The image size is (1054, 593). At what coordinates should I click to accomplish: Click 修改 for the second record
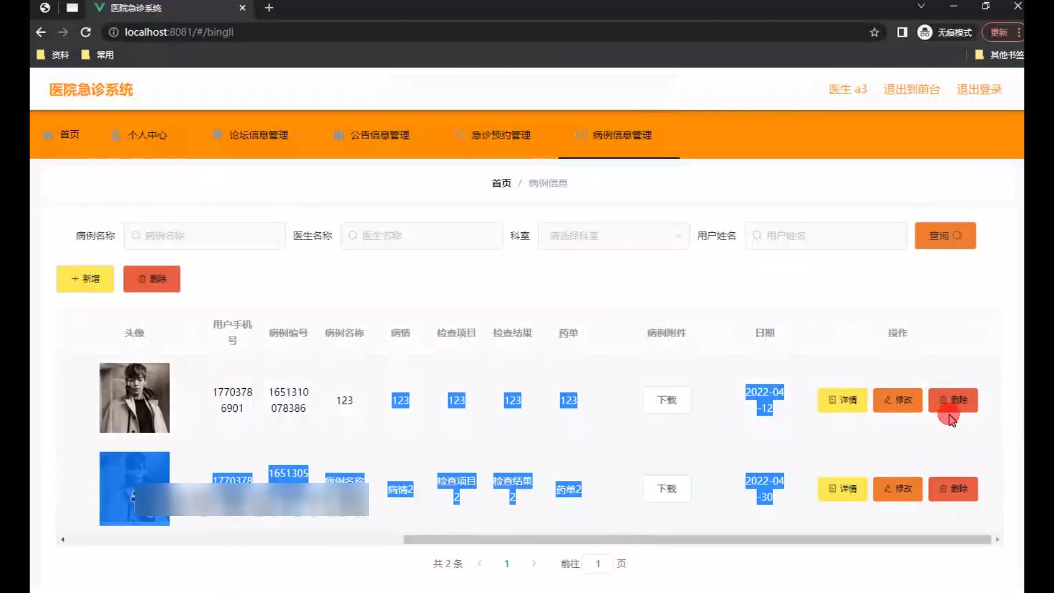(x=898, y=489)
